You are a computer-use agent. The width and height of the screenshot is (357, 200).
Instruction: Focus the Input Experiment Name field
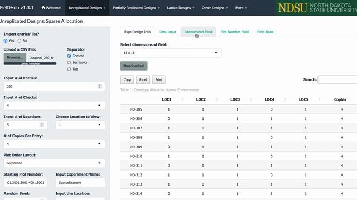pos(80,183)
